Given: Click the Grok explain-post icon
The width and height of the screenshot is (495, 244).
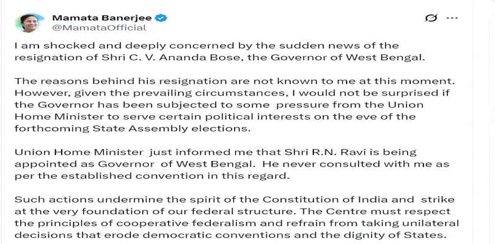Looking at the screenshot, I should [432, 20].
